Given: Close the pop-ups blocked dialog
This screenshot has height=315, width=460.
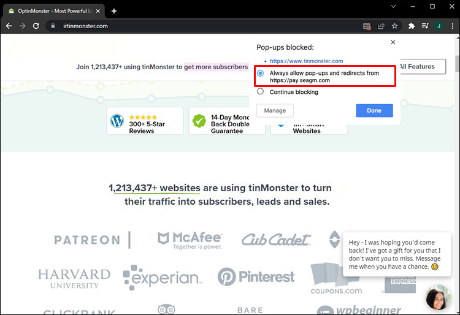Looking at the screenshot, I should (x=393, y=42).
